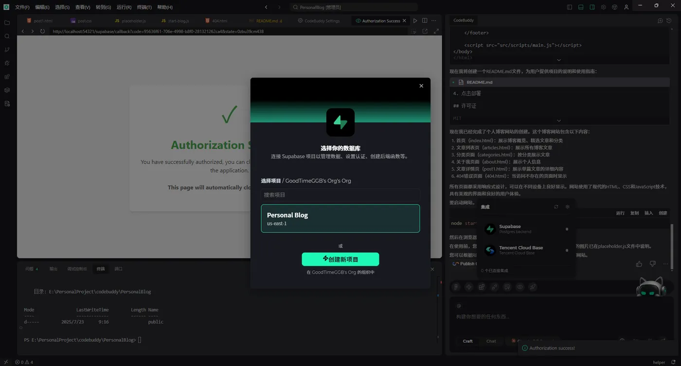
Task: Navigate back with title bar arrow
Action: 266,7
